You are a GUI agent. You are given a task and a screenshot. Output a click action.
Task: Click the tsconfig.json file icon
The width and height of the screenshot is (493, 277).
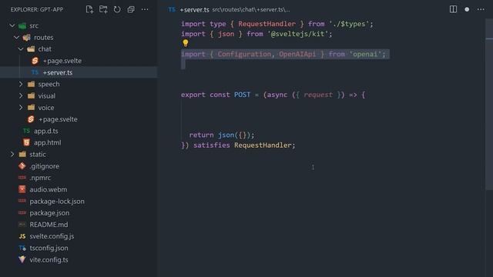pos(22,248)
